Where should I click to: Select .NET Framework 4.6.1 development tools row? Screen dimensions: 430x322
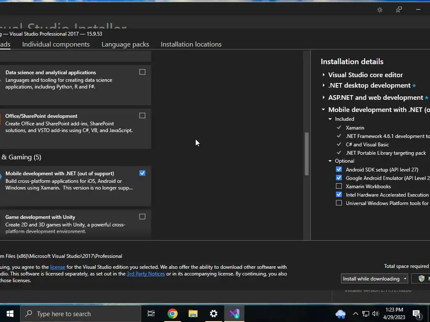pyautogui.click(x=388, y=136)
